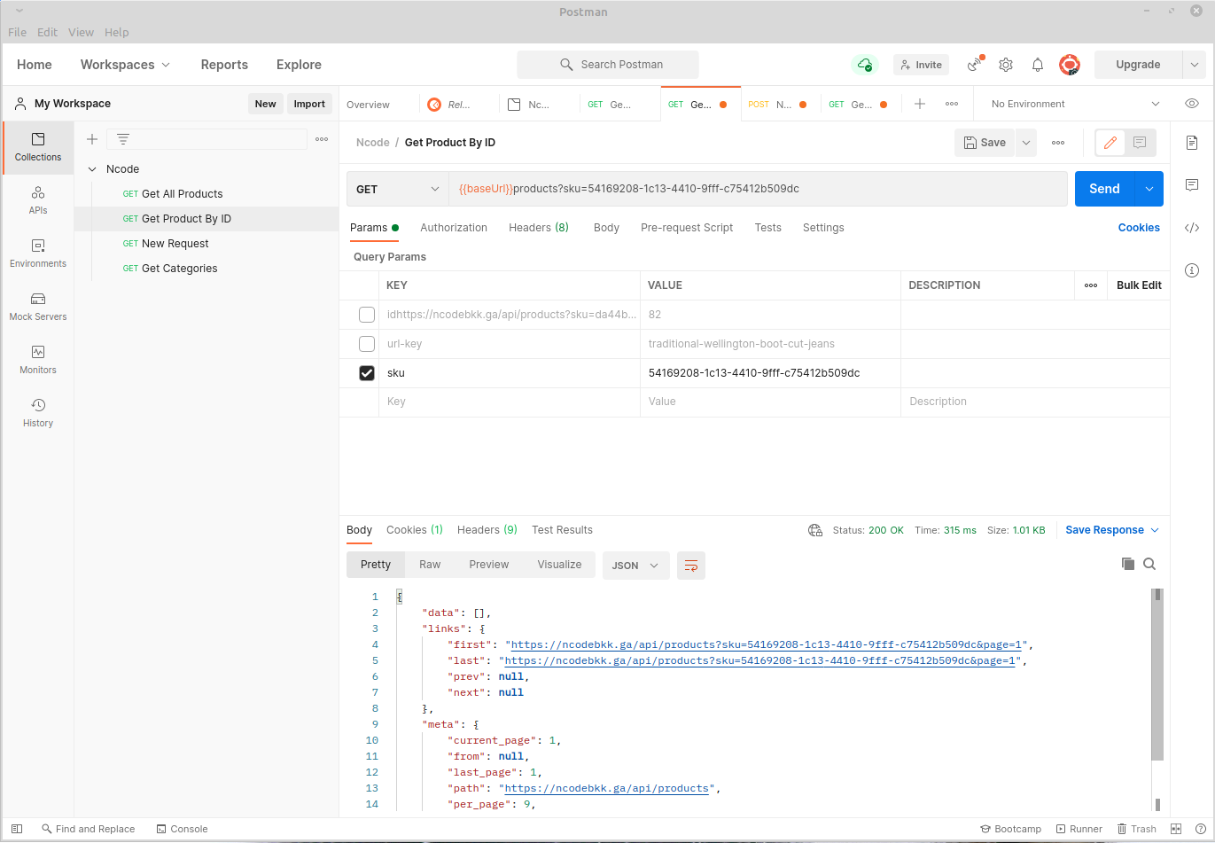Open the Monitors sidebar panel
The width and height of the screenshot is (1215, 843).
tap(38, 360)
